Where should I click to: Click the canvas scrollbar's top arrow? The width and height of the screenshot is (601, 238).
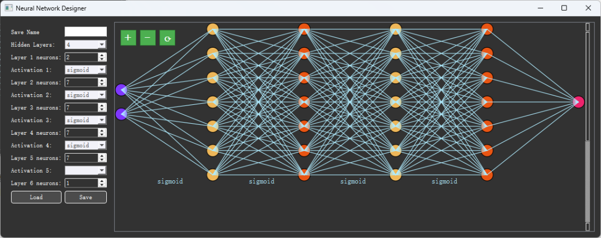point(587,27)
